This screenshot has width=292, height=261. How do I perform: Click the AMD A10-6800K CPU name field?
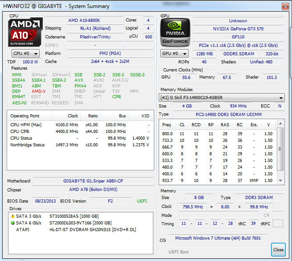(84, 21)
